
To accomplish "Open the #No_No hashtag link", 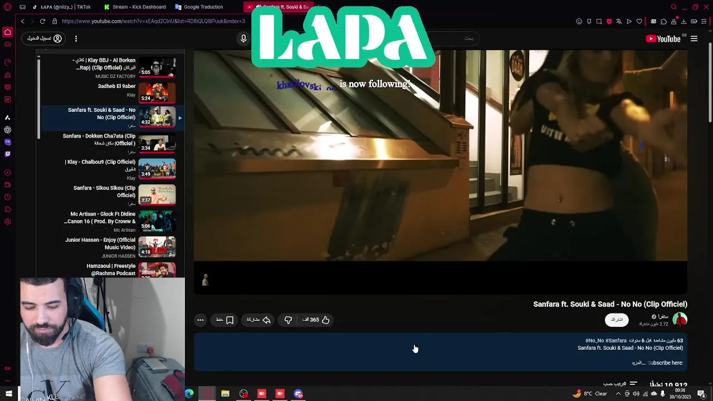I will pyautogui.click(x=594, y=340).
